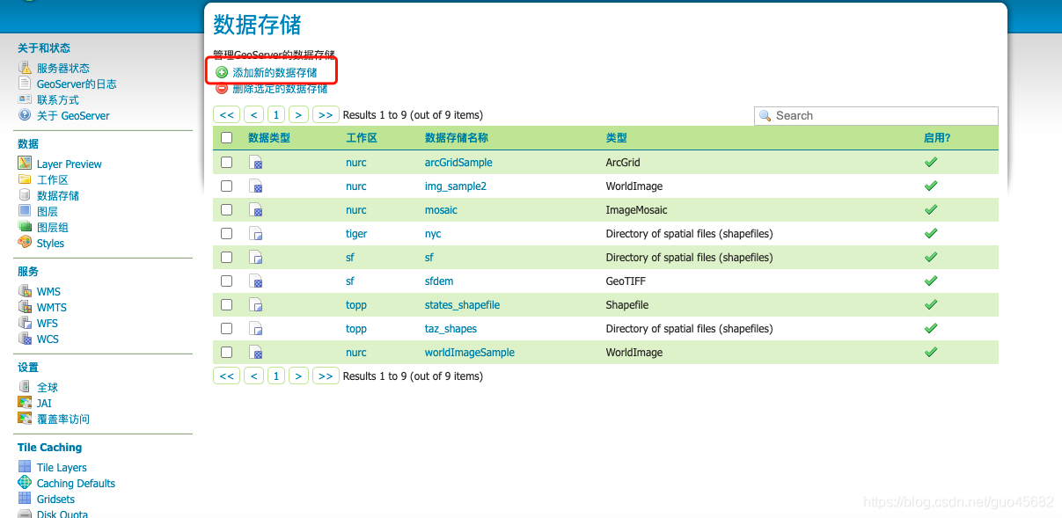Image resolution: width=1062 pixels, height=518 pixels.
Task: Click the coverage access icon
Action: pos(25,419)
